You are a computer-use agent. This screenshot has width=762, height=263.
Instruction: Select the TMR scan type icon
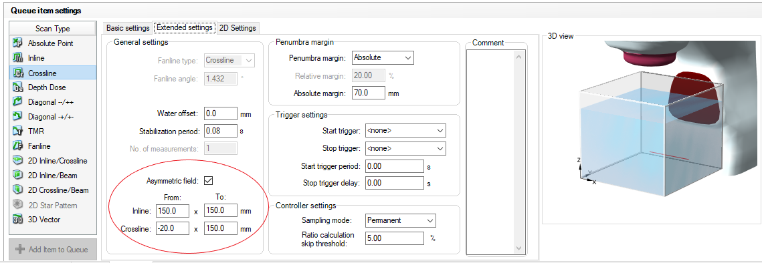pos(17,131)
